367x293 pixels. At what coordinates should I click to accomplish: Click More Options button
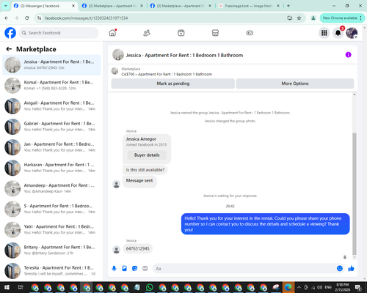tap(295, 84)
